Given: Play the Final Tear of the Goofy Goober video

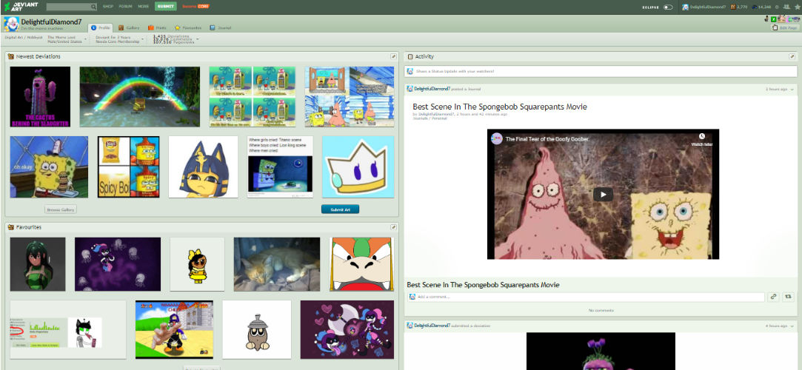Looking at the screenshot, I should (603, 194).
